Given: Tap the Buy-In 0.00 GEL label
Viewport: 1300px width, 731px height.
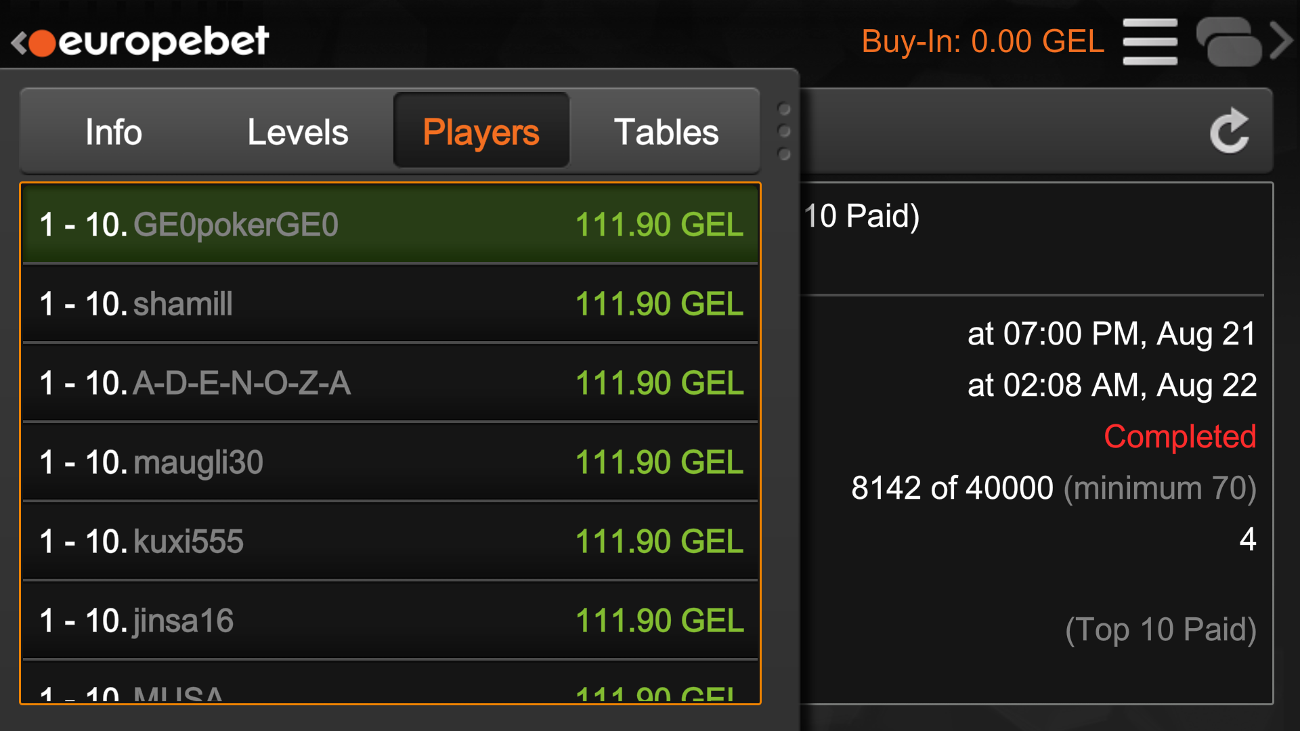Looking at the screenshot, I should coord(982,42).
